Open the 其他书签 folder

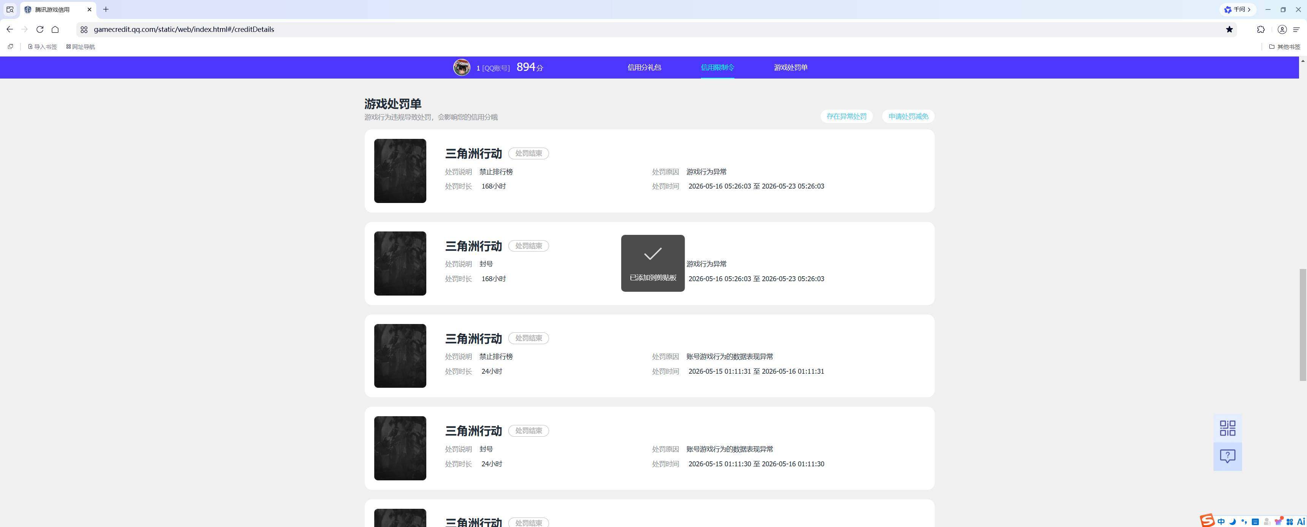[x=1284, y=47]
